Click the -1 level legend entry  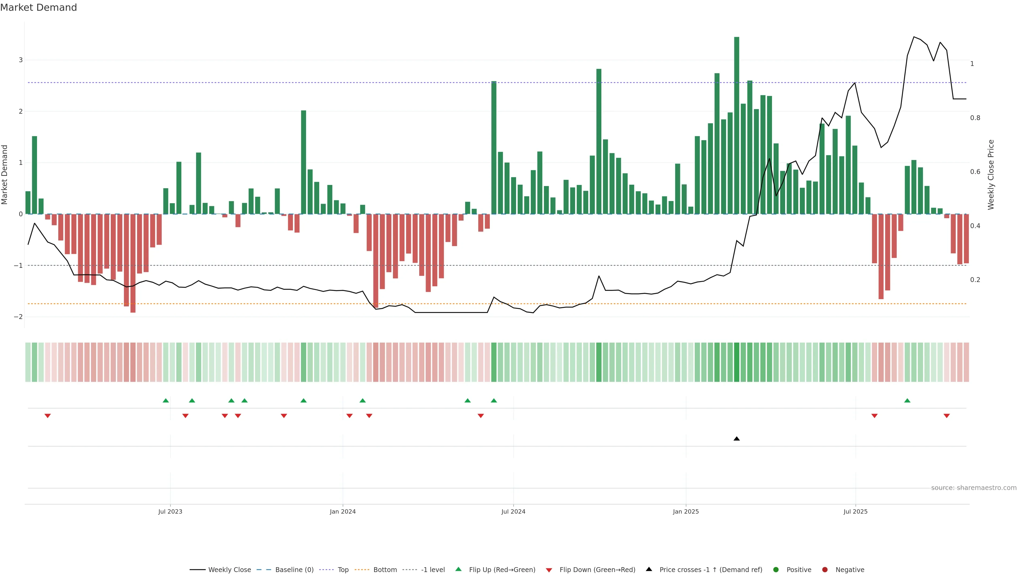tap(433, 570)
